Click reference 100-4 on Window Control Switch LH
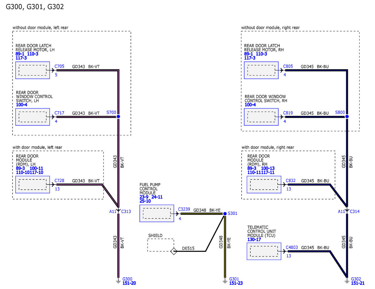The width and height of the screenshot is (375, 289). (22, 105)
